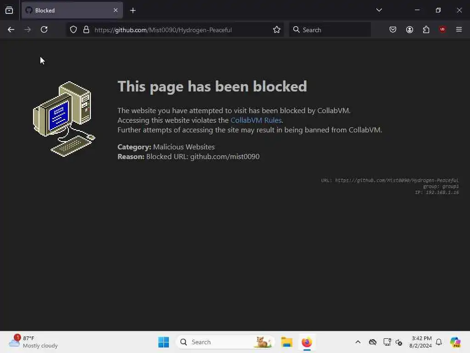470x353 pixels.
Task: Open File Explorer from taskbar
Action: 286,342
